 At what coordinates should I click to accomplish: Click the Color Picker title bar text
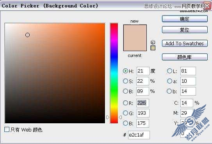(x=50, y=6)
